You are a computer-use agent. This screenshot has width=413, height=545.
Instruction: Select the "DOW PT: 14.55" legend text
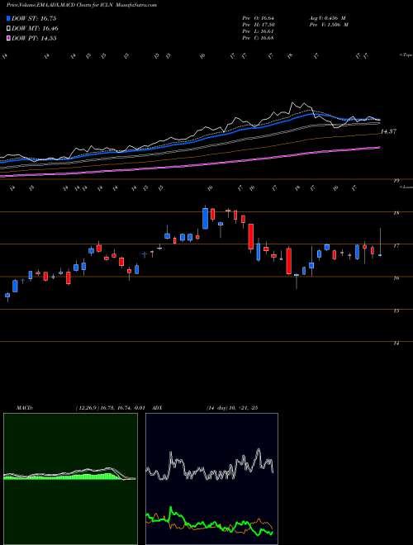tap(34, 39)
